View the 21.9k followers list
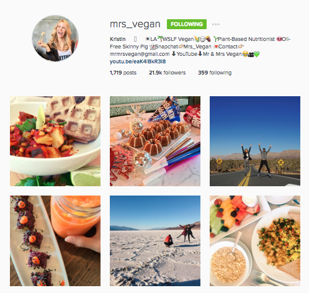Viewport: 309px width, 293px height. coord(167,73)
